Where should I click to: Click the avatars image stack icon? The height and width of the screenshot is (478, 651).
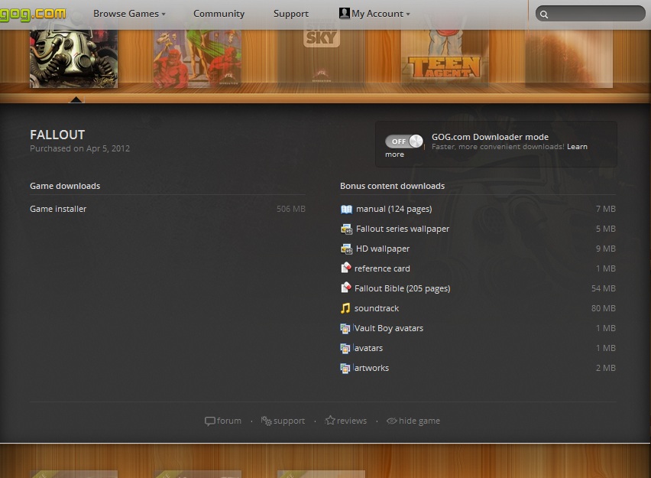coord(345,348)
